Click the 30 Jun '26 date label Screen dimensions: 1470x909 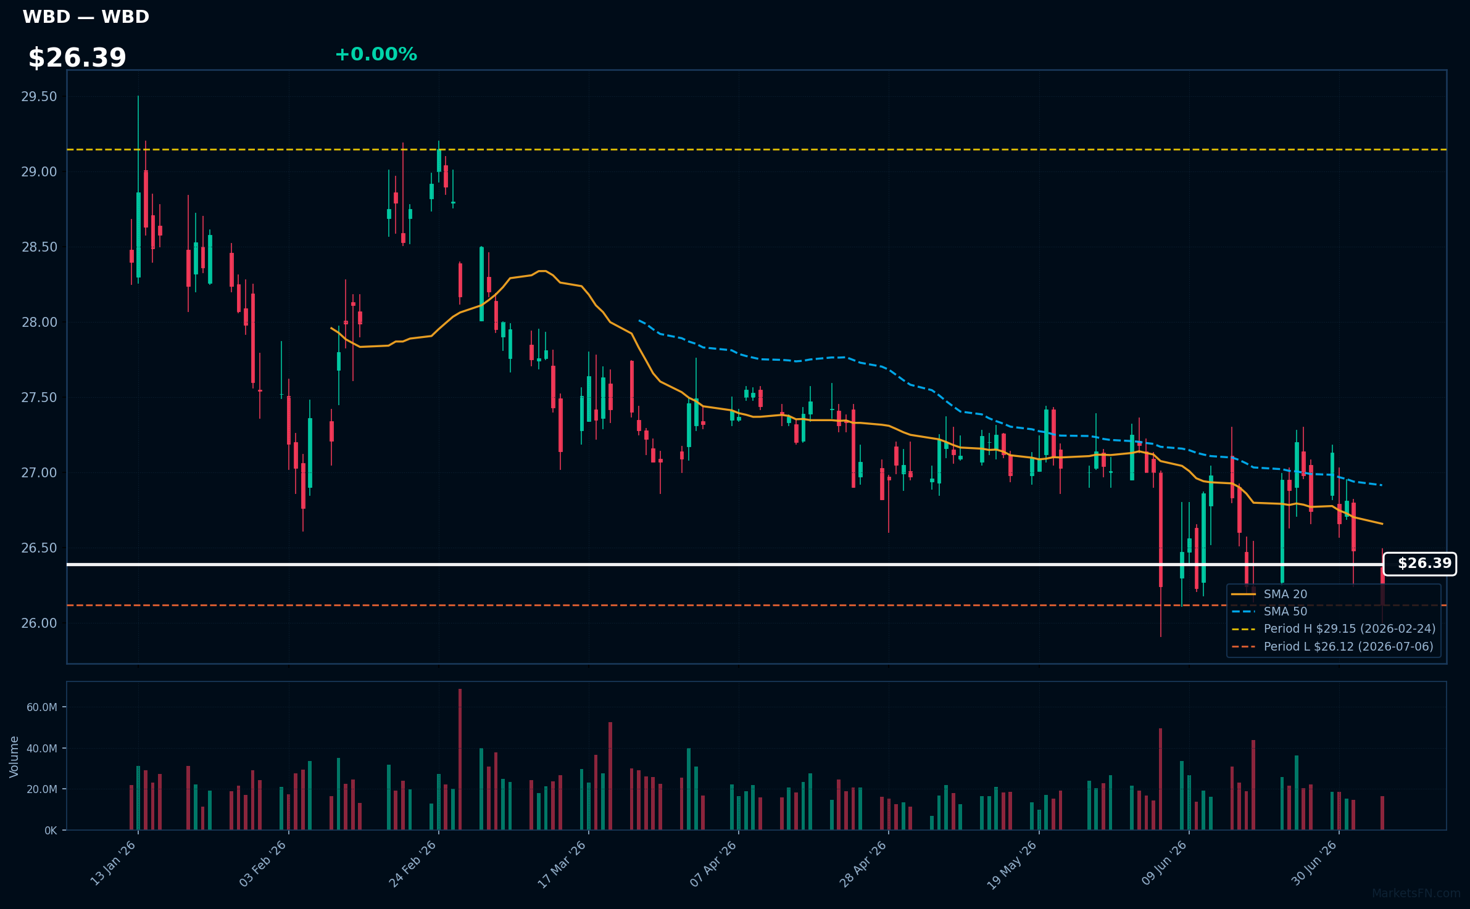(1314, 863)
